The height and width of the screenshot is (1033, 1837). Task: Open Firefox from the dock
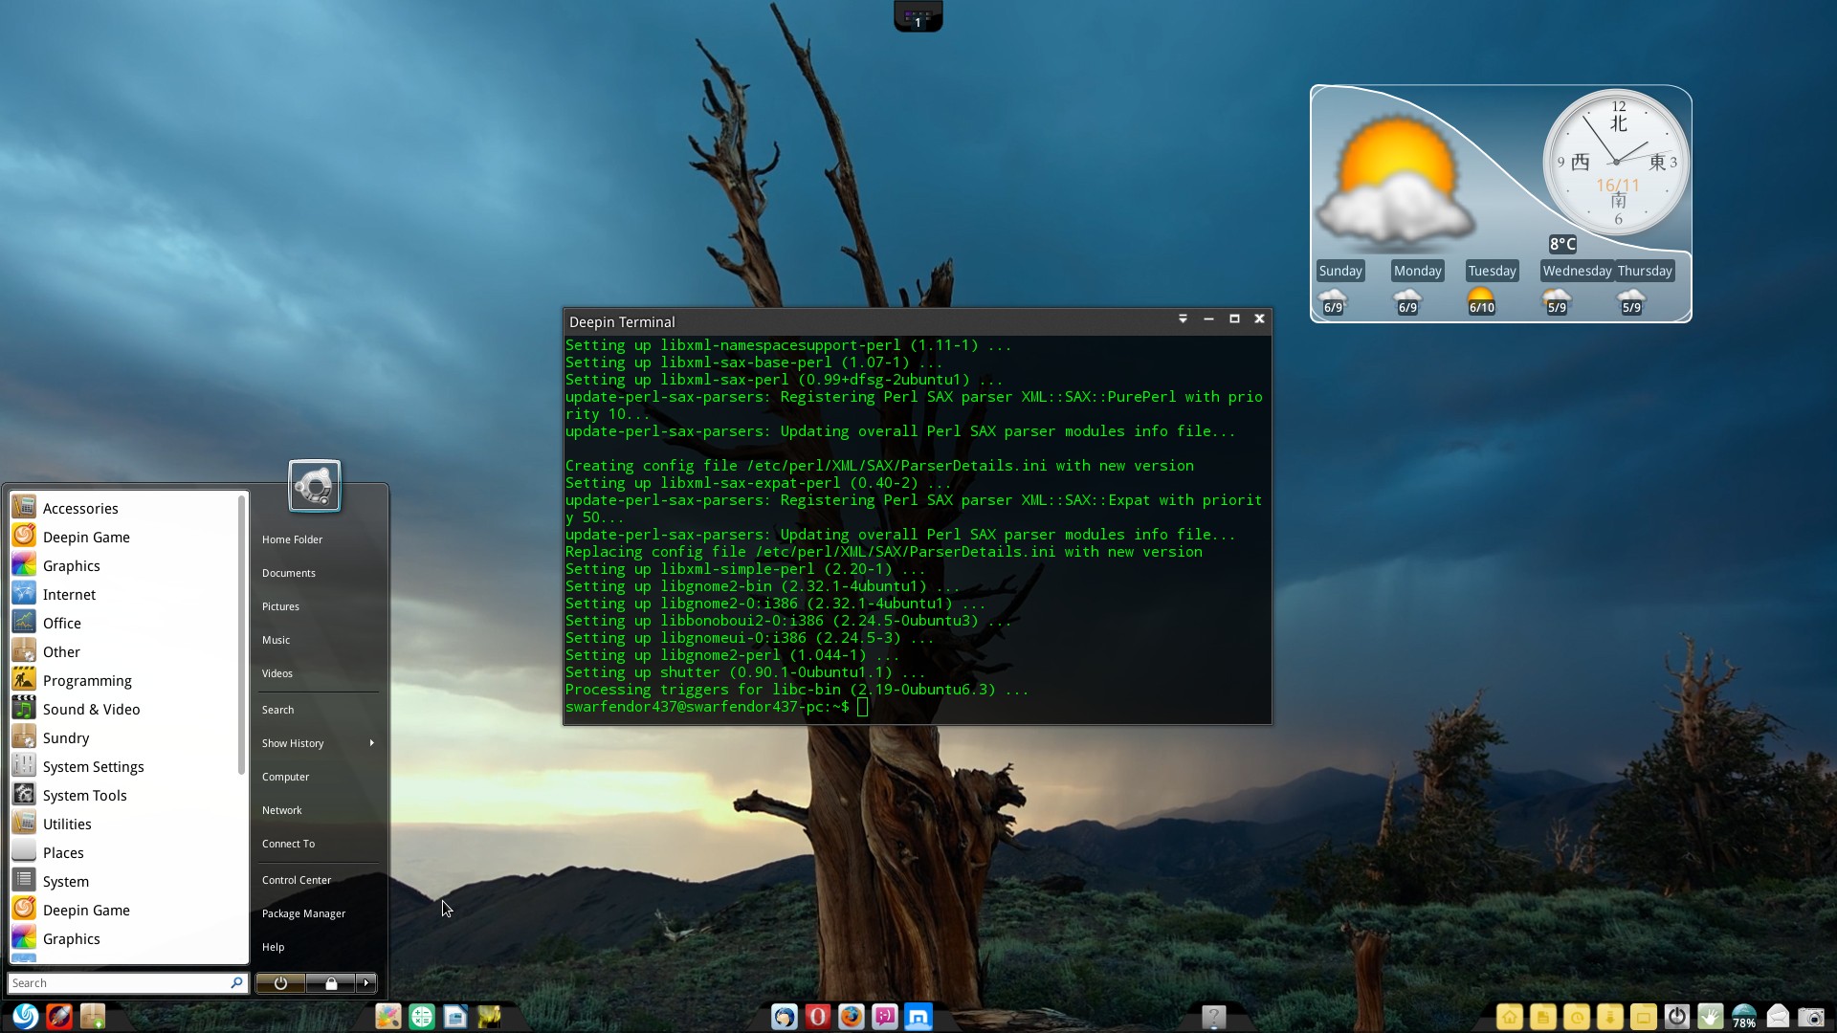(x=851, y=1017)
